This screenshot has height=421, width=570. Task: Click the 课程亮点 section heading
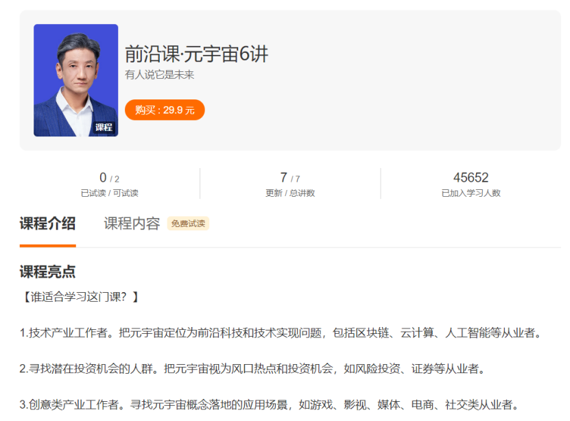[47, 272]
